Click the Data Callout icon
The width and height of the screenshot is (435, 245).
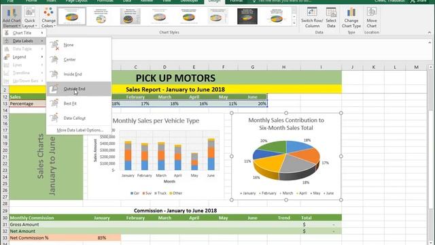[54, 118]
